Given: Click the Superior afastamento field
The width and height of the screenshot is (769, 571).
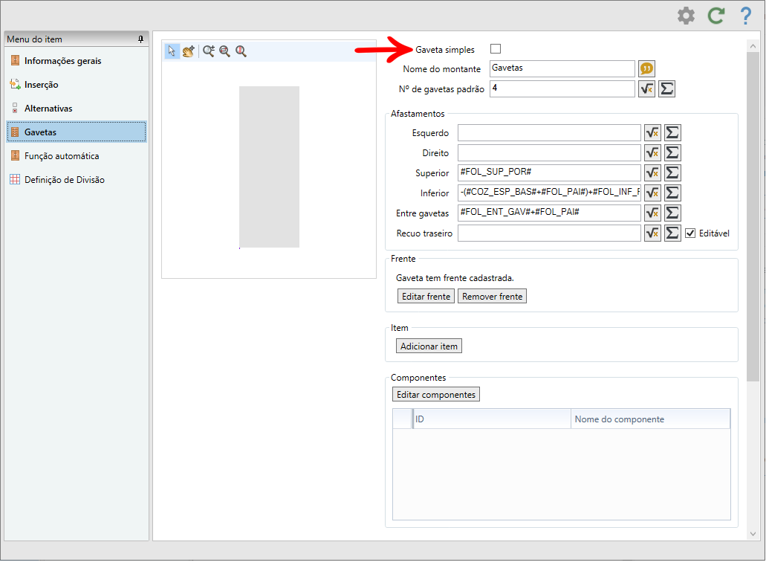Looking at the screenshot, I should click(550, 173).
